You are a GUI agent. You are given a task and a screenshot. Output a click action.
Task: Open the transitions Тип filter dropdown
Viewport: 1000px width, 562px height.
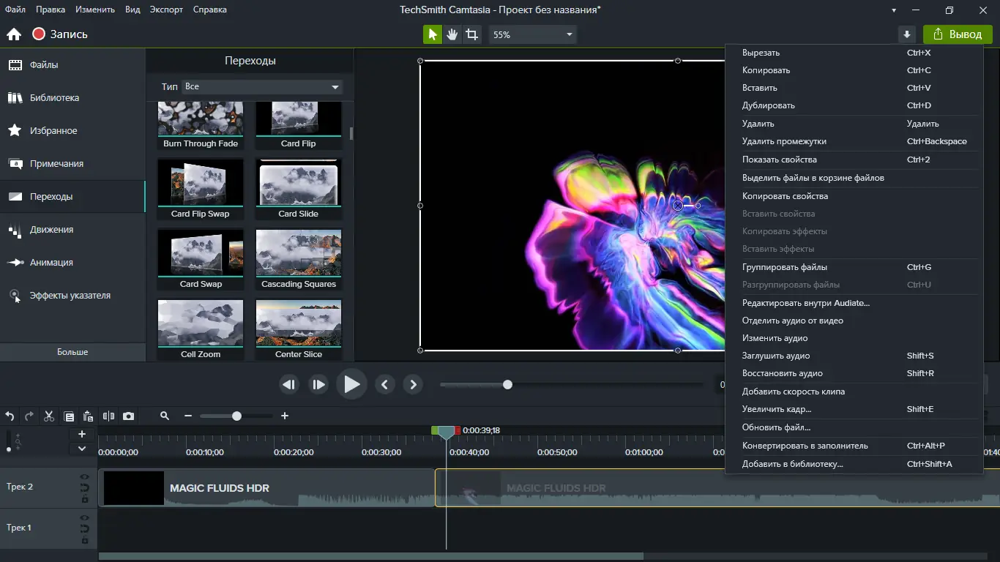pyautogui.click(x=261, y=86)
